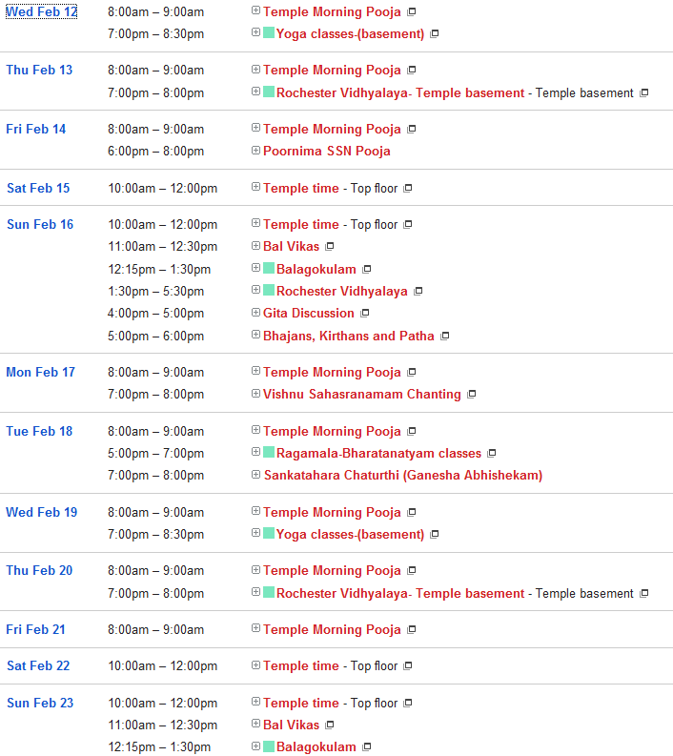The width and height of the screenshot is (673, 756).
Task: Expand Sankatahara Chaturthi event with plus icon
Action: (255, 475)
